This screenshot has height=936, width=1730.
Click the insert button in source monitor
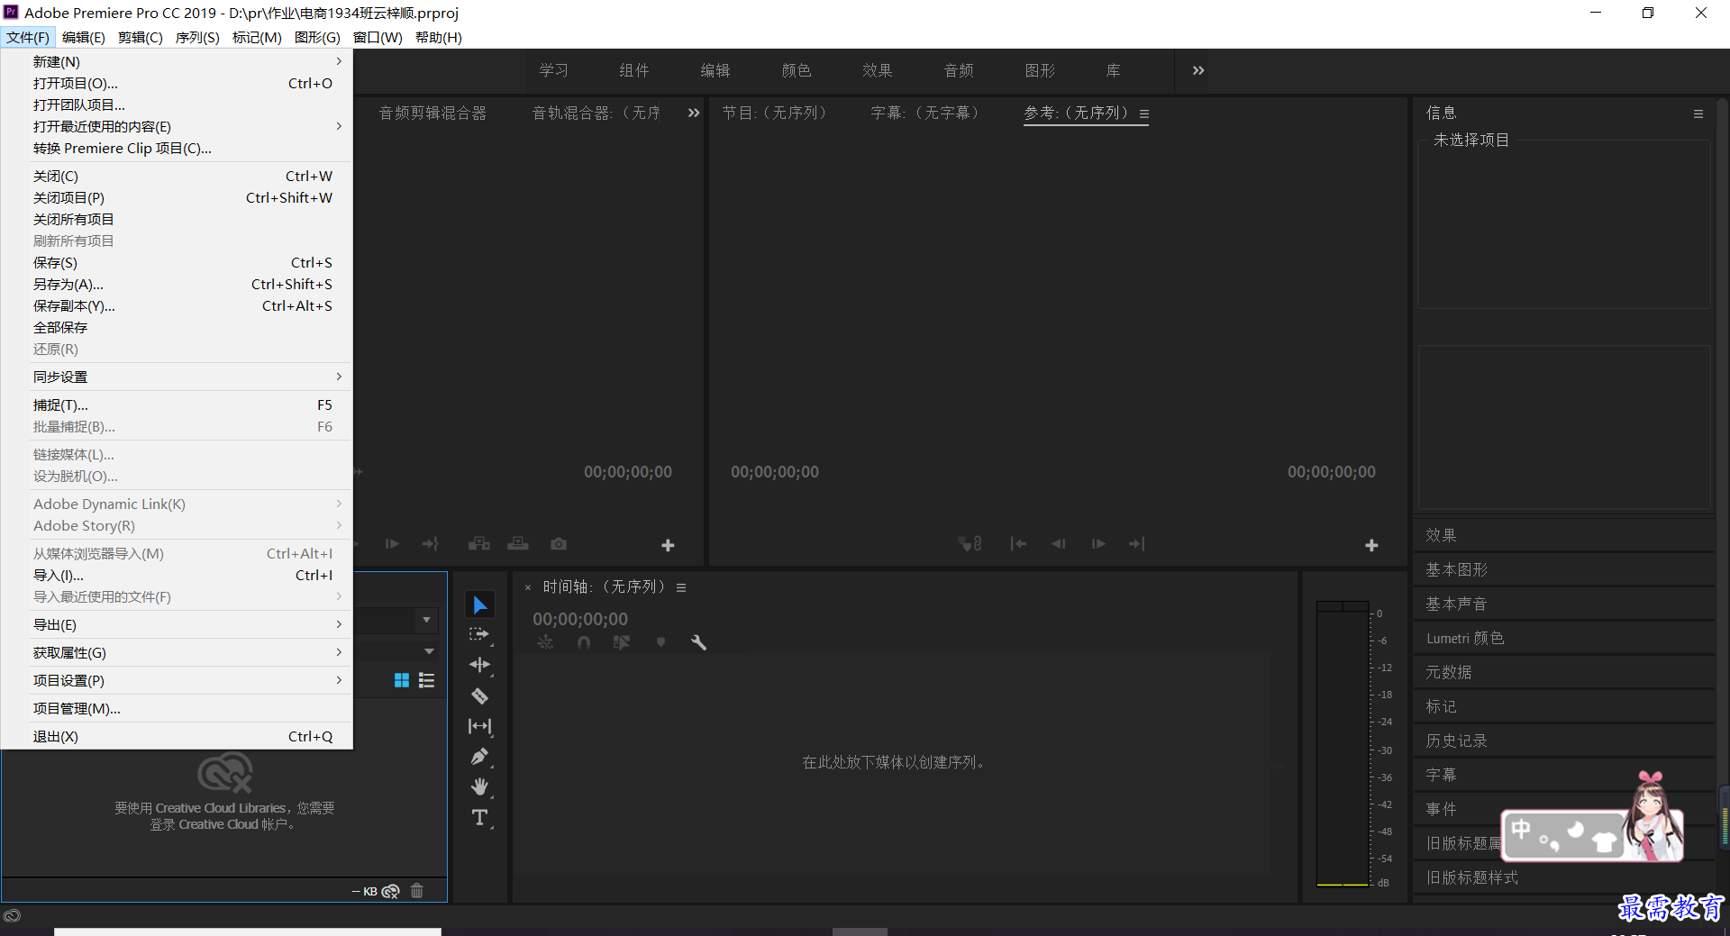(479, 544)
